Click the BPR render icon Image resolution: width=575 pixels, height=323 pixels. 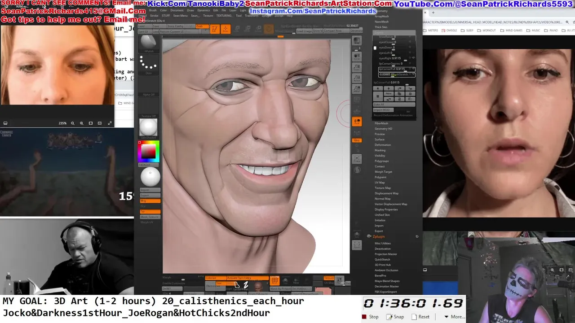click(357, 41)
